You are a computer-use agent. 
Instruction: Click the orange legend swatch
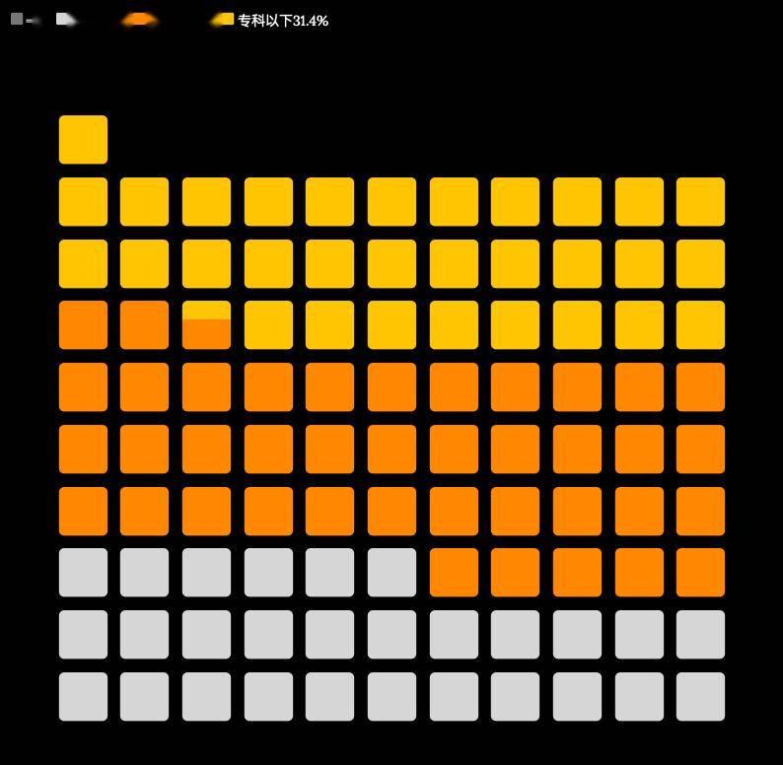tap(139, 20)
